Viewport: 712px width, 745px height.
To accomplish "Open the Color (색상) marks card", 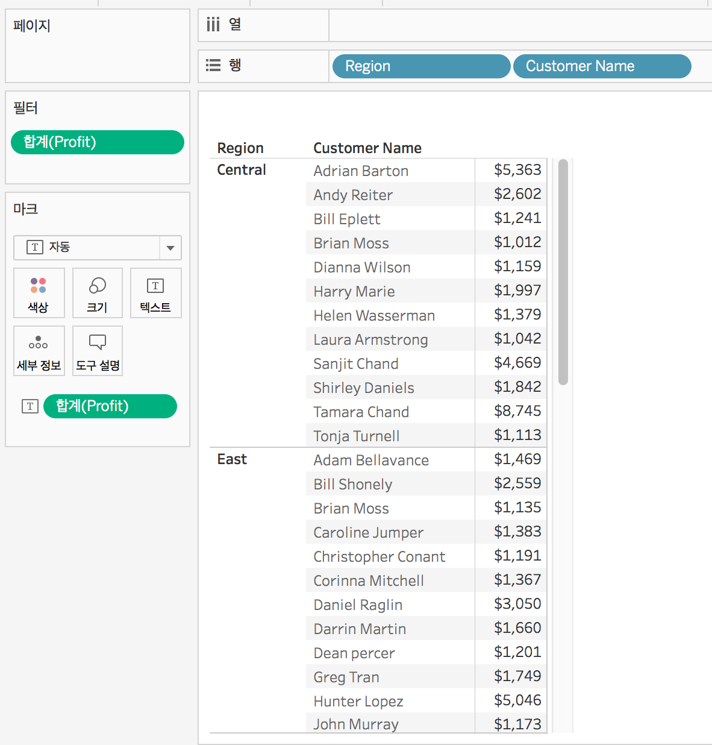I will [39, 293].
